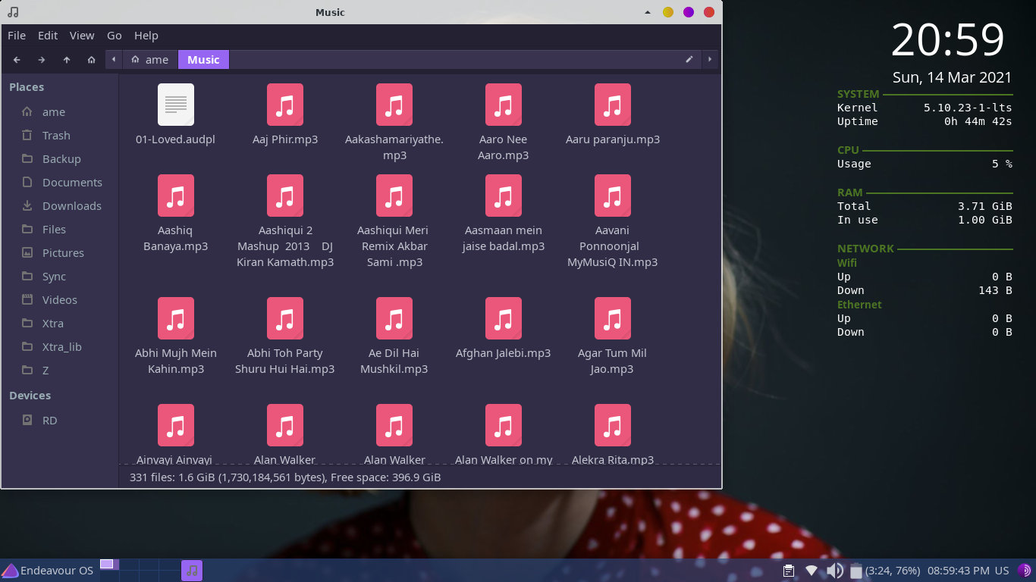Click the status bar file count text

click(x=285, y=477)
